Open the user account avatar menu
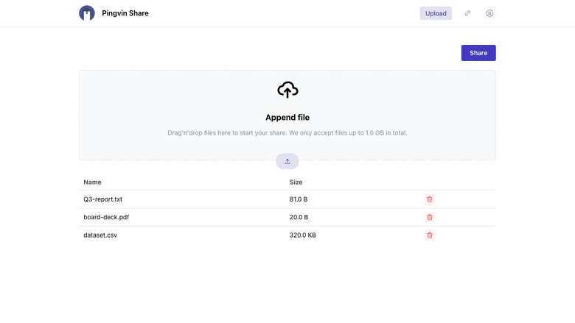575x323 pixels. click(489, 13)
